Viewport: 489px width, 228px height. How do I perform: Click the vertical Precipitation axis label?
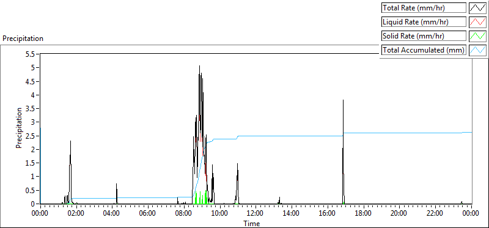(x=19, y=128)
